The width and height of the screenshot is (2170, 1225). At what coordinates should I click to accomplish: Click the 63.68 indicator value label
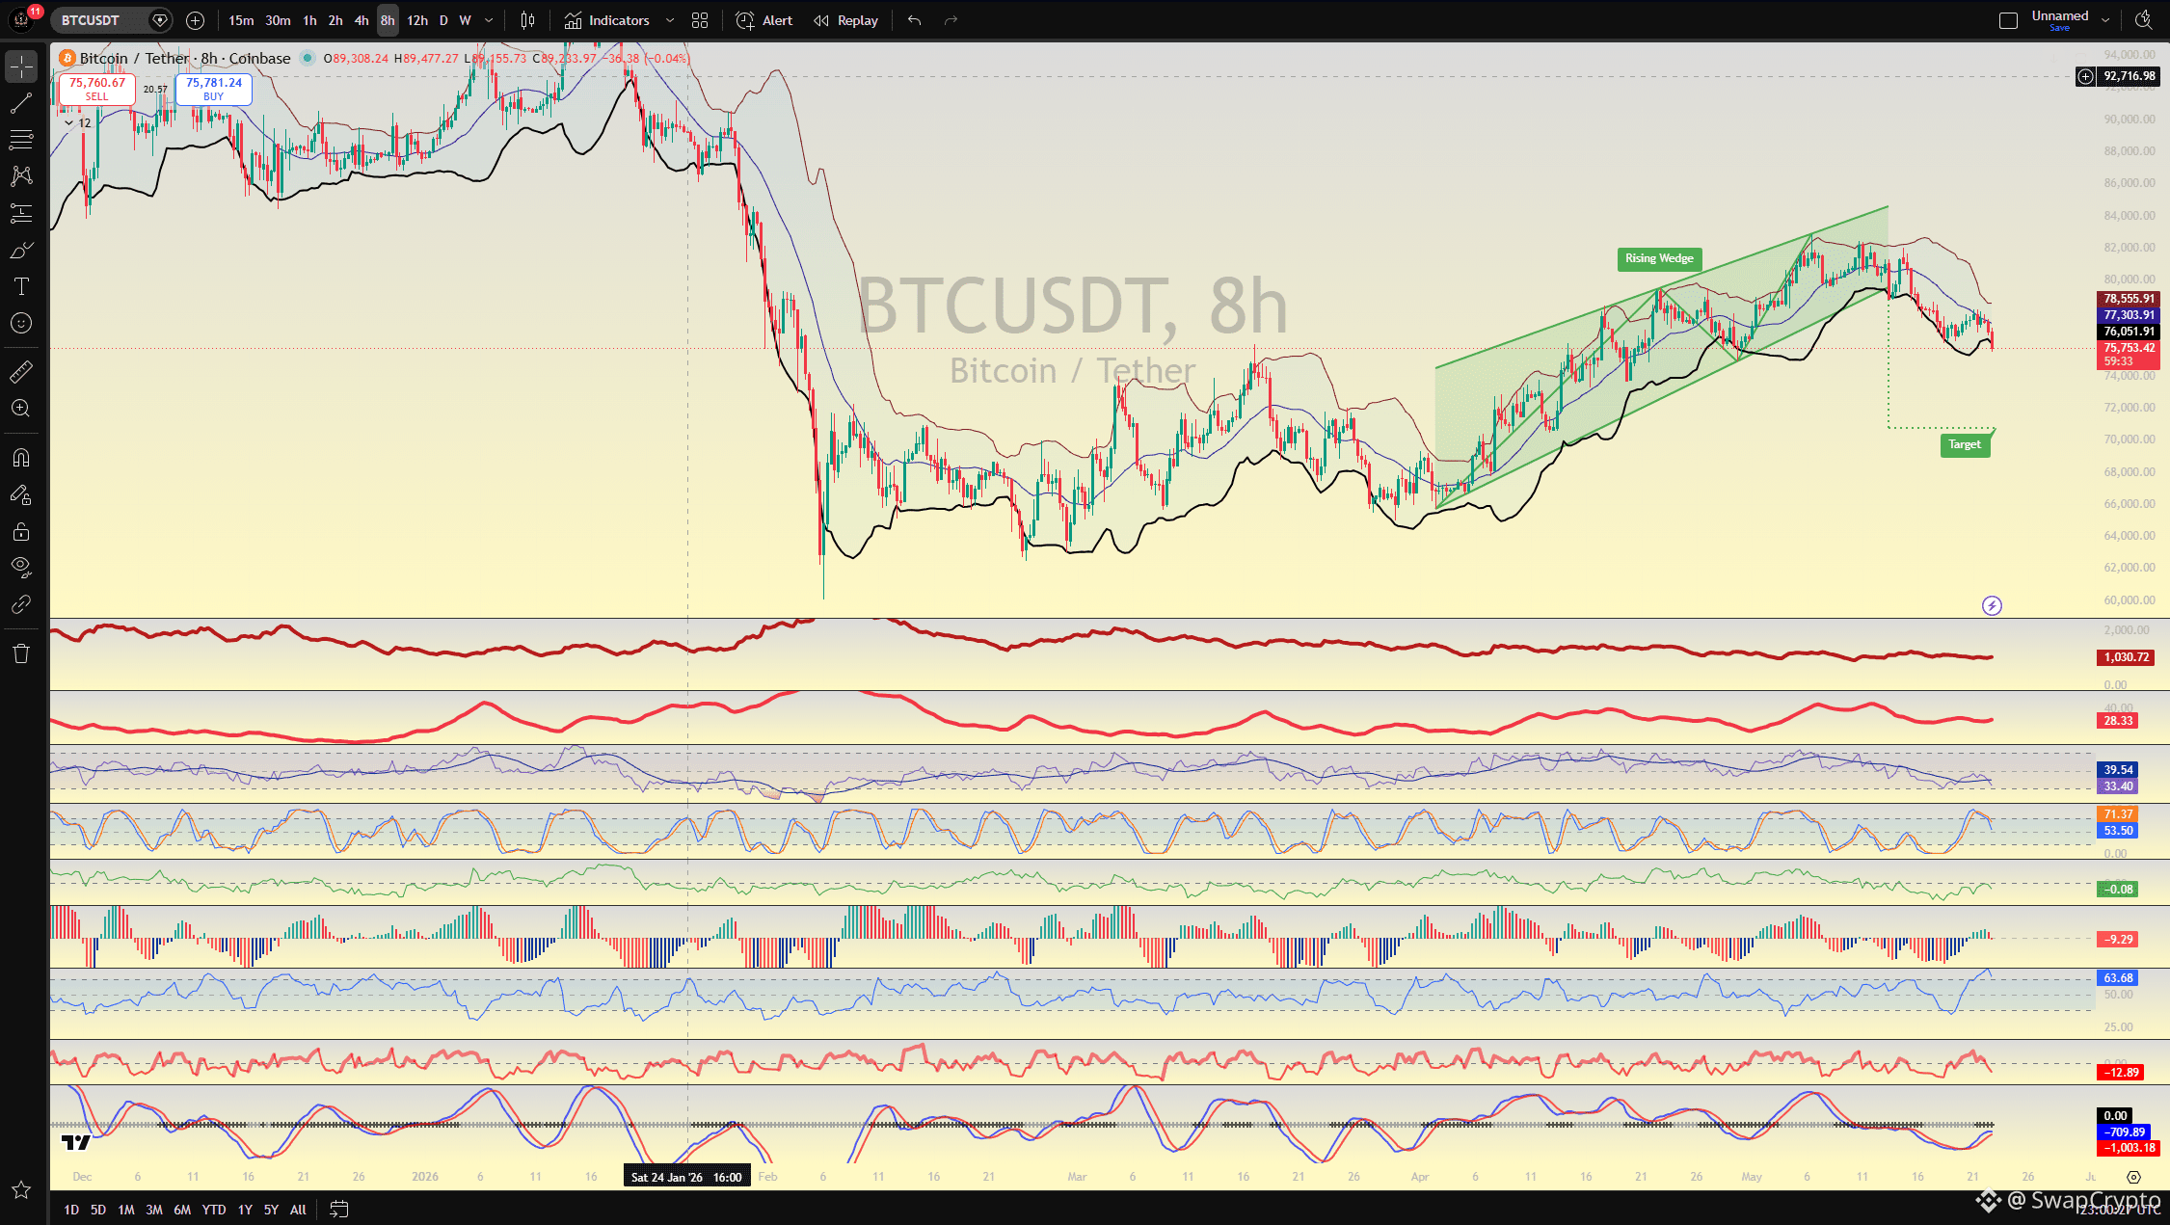pyautogui.click(x=2118, y=978)
